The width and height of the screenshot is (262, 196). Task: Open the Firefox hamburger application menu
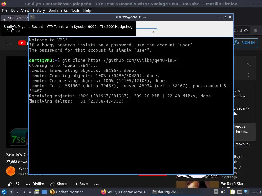click(x=256, y=30)
